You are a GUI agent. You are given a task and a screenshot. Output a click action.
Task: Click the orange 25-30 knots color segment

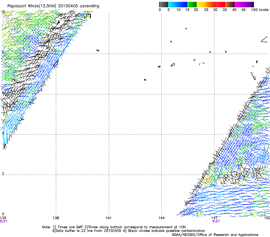point(211,4)
